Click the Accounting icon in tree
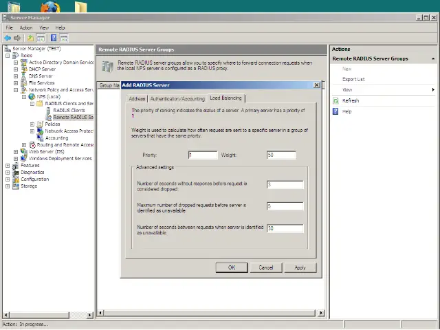 (40, 137)
